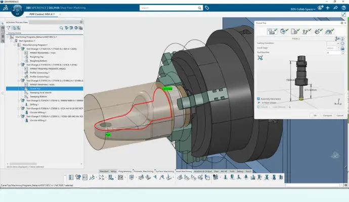Click the reframe view icon in the tool preview
Viewport: 349px width, 202px height.
(260, 58)
